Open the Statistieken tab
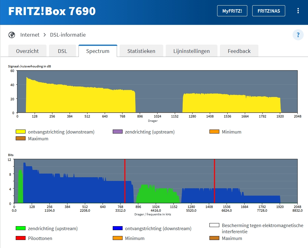The image size is (308, 248). click(141, 51)
